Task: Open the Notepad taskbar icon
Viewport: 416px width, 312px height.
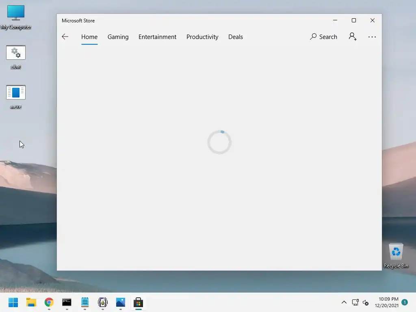Action: [x=85, y=302]
